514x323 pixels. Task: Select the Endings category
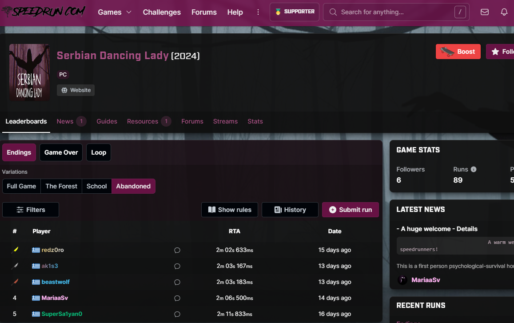pyautogui.click(x=19, y=152)
